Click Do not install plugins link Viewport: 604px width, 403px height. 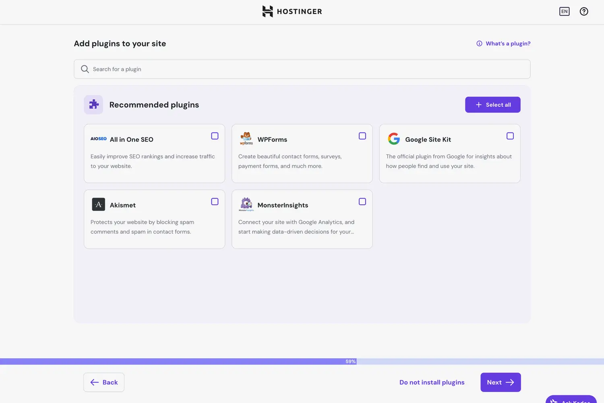pyautogui.click(x=432, y=382)
